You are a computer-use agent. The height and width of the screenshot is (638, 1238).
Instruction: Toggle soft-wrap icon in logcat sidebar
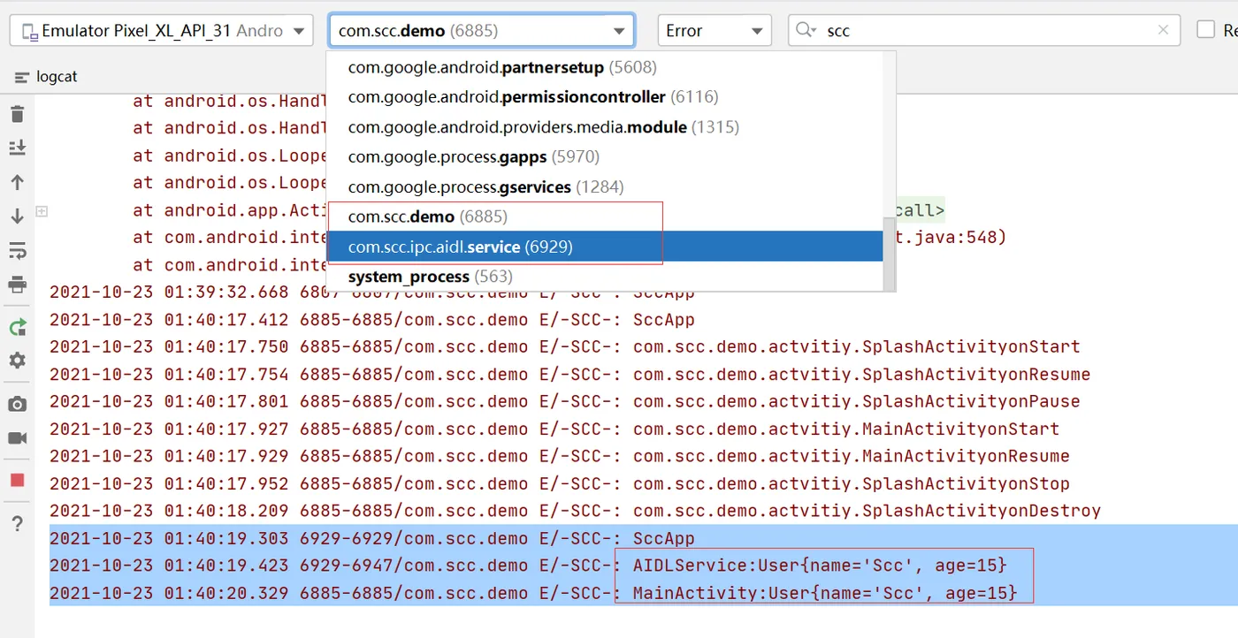18,251
